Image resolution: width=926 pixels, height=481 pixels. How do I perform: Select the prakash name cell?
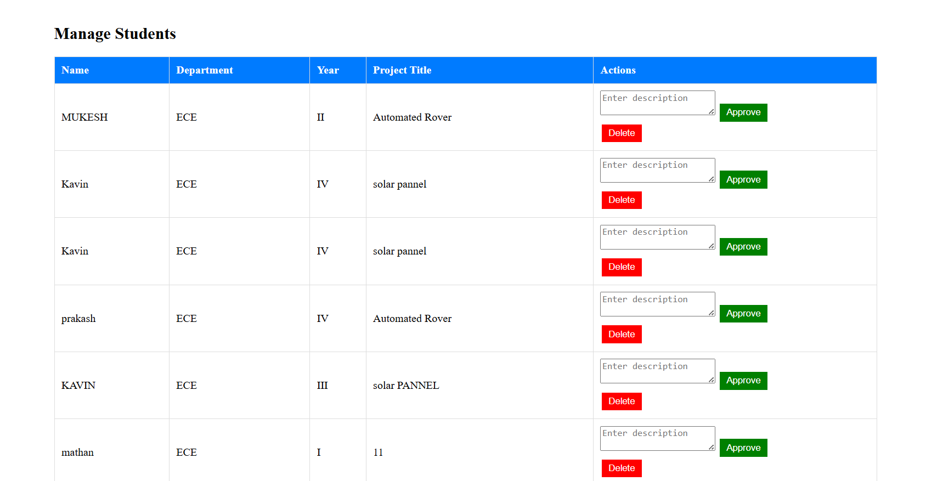click(x=112, y=319)
